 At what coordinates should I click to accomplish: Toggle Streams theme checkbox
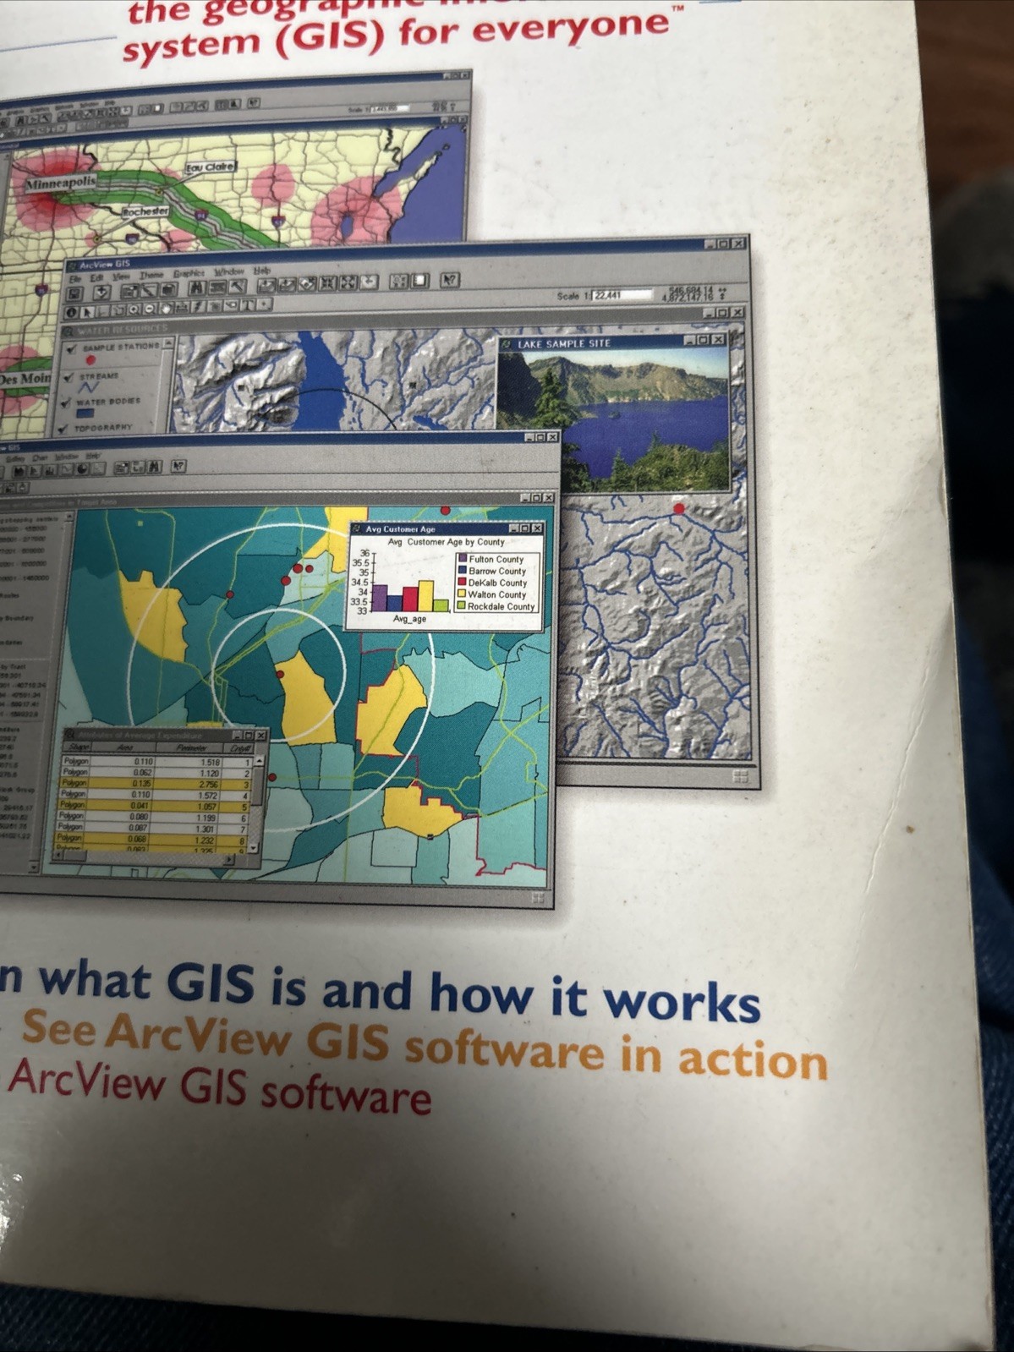click(x=68, y=377)
